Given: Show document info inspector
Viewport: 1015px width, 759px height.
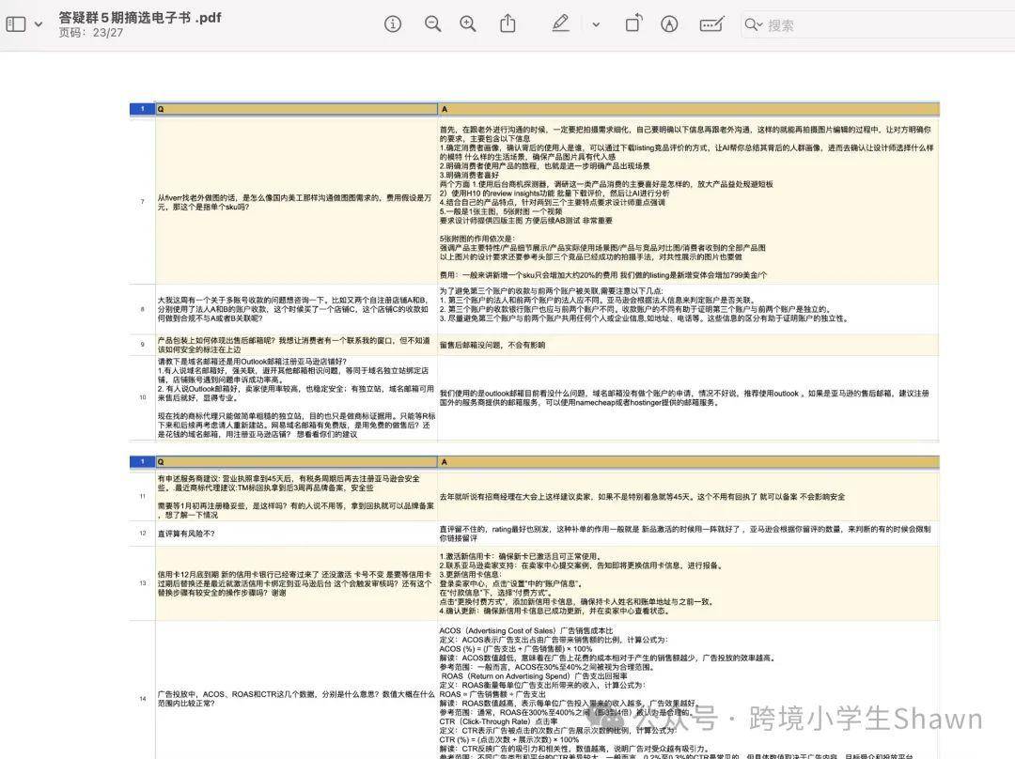Looking at the screenshot, I should pos(393,24).
